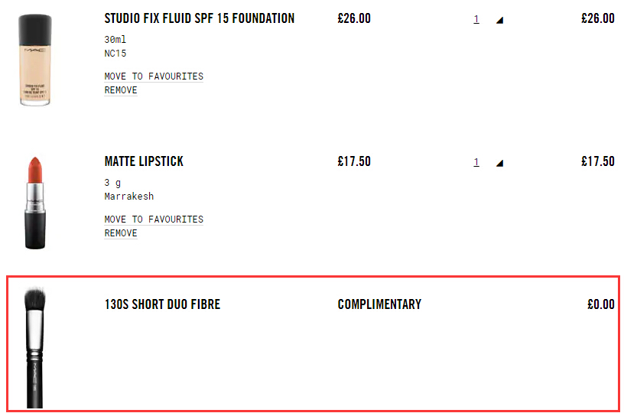The height and width of the screenshot is (413, 624).
Task: Remove the Matte Lipstick item
Action: pyautogui.click(x=121, y=233)
